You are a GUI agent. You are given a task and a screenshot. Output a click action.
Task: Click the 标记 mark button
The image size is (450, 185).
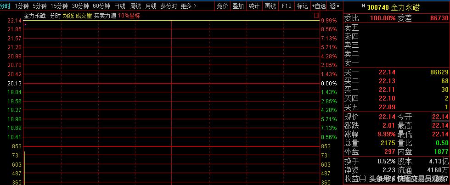click(302, 6)
